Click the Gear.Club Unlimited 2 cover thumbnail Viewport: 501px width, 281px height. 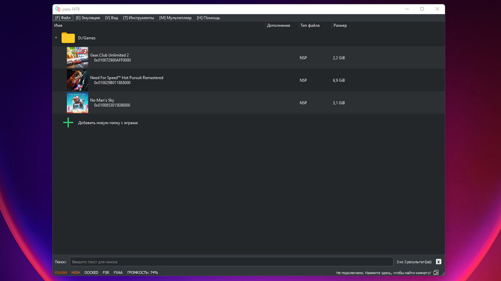(x=77, y=57)
